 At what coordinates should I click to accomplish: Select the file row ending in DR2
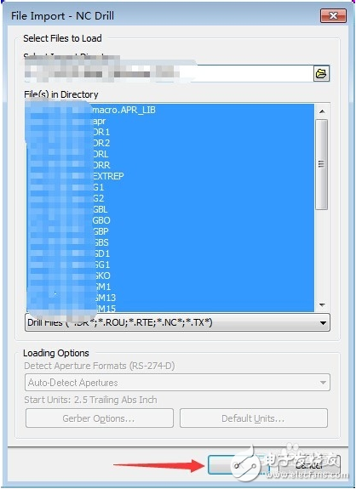(x=170, y=143)
